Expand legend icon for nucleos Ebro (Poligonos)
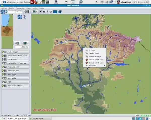The height and width of the screenshot is (120, 151). tap(5, 63)
